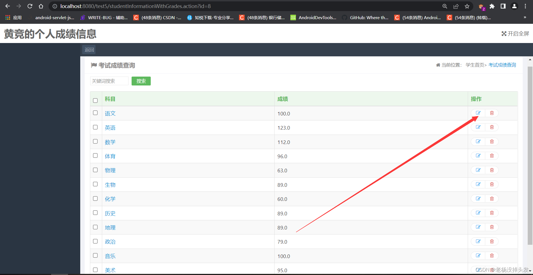
Task: Check the 体育 row checkbox
Action: [95, 156]
